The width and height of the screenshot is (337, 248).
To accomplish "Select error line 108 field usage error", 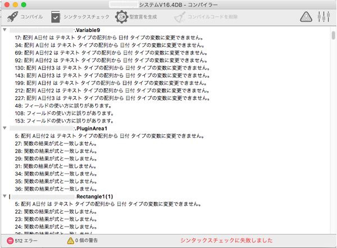I will 64,114.
